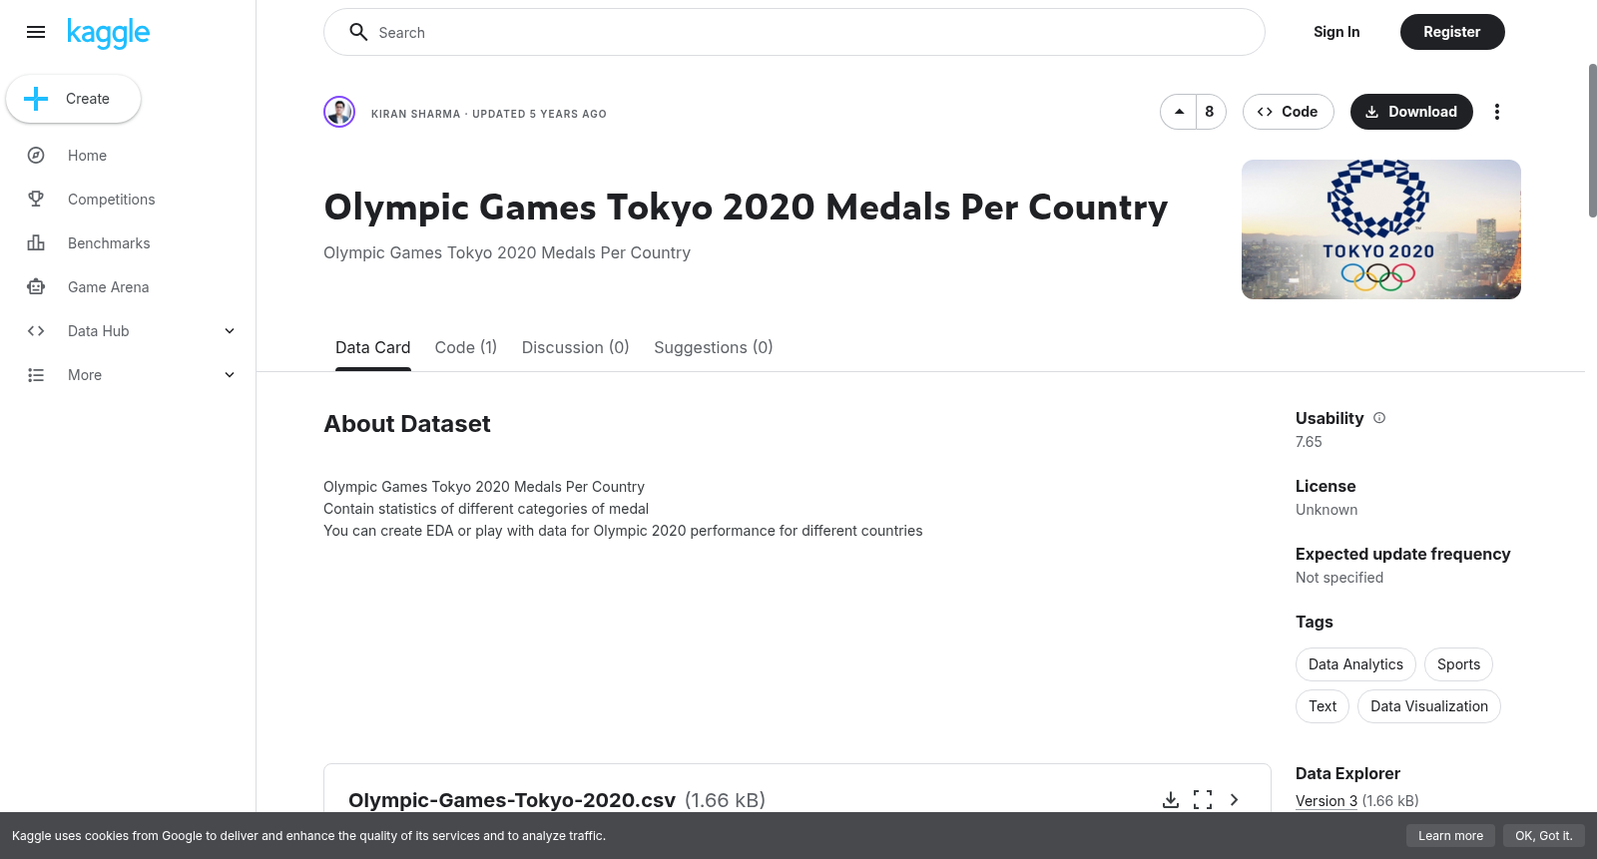Select the Data Analytics tag
This screenshot has height=859, width=1597.
1355,664
